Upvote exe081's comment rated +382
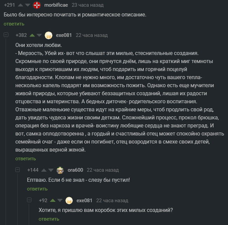The image size is (228, 225). [x=33, y=35]
